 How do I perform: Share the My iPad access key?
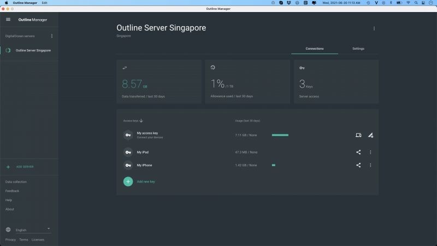[x=358, y=152]
